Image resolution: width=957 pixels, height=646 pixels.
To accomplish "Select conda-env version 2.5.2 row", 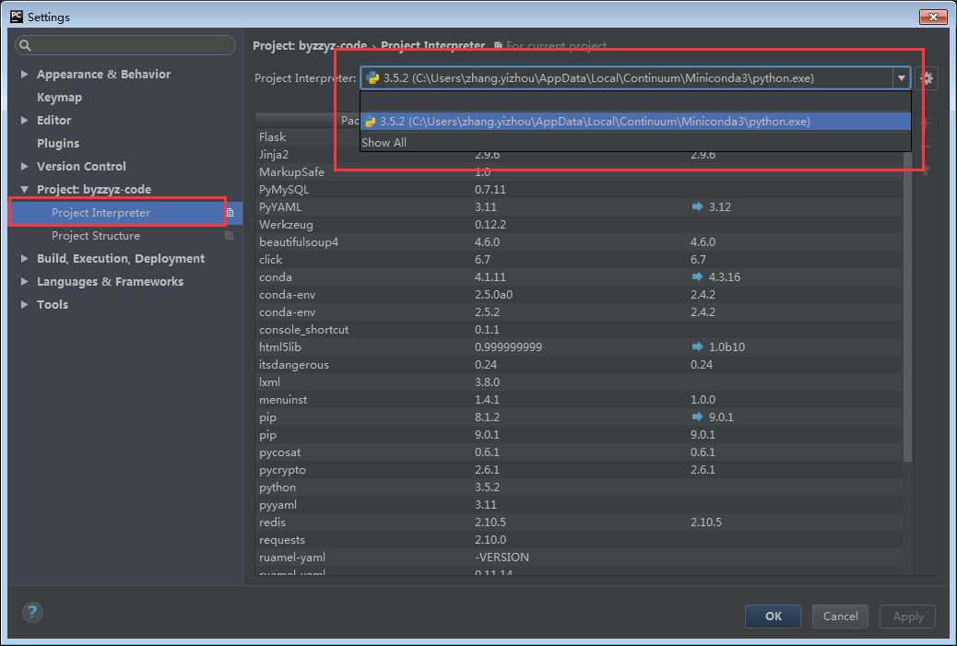I will pyautogui.click(x=579, y=312).
